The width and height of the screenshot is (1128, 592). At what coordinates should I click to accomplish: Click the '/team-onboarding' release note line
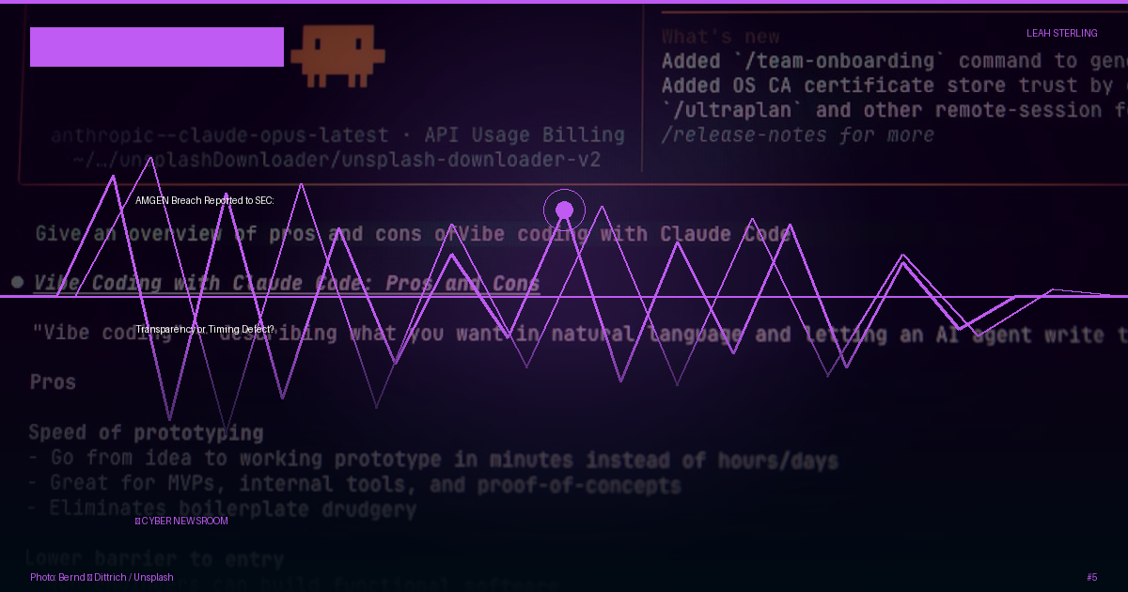pos(894,61)
